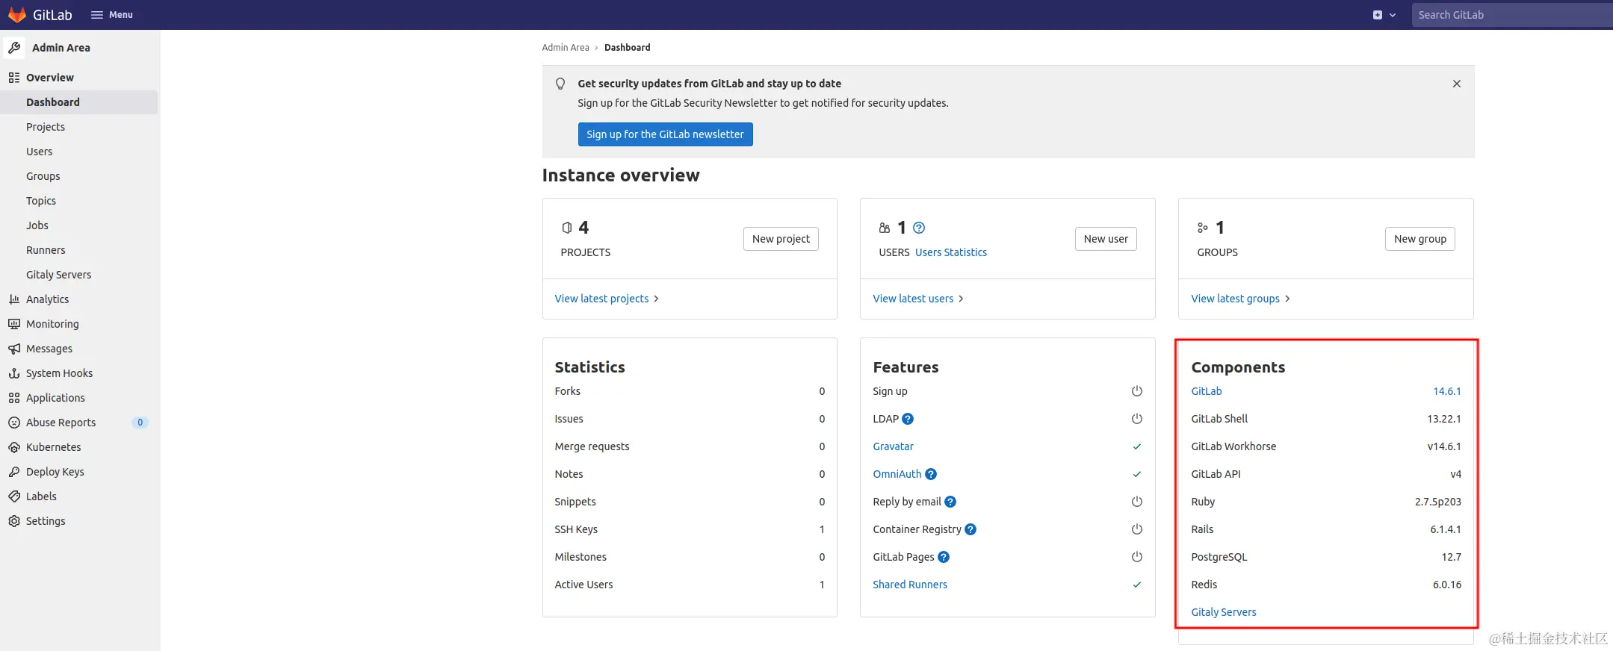
Task: Click the Search GitLab input field
Action: coord(1509,15)
